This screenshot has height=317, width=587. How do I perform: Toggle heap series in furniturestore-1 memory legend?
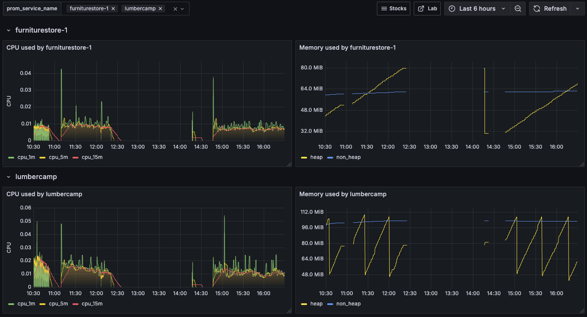tap(316, 157)
